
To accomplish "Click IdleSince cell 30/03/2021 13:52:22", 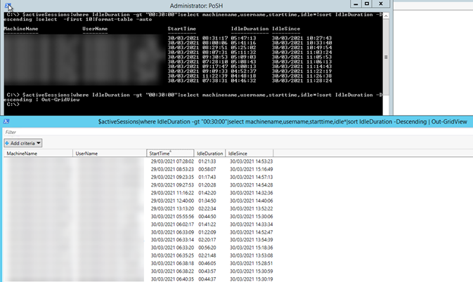I will click(252, 208).
